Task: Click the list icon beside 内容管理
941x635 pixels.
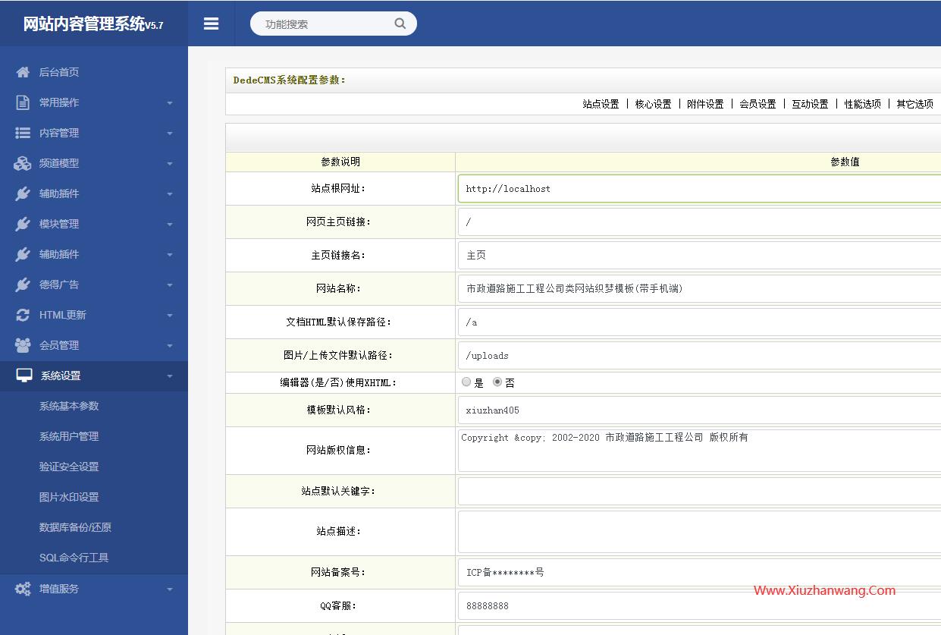Action: 23,133
